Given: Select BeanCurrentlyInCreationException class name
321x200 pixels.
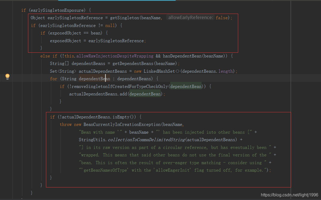Looking at the screenshot, I should (122, 125).
